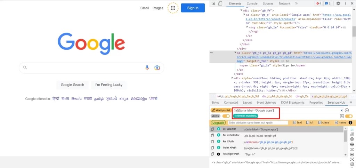Copy the SH Selector row value

coord(212,129)
